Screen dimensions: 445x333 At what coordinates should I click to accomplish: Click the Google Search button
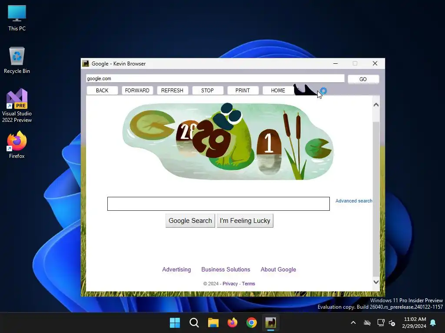[x=190, y=221]
